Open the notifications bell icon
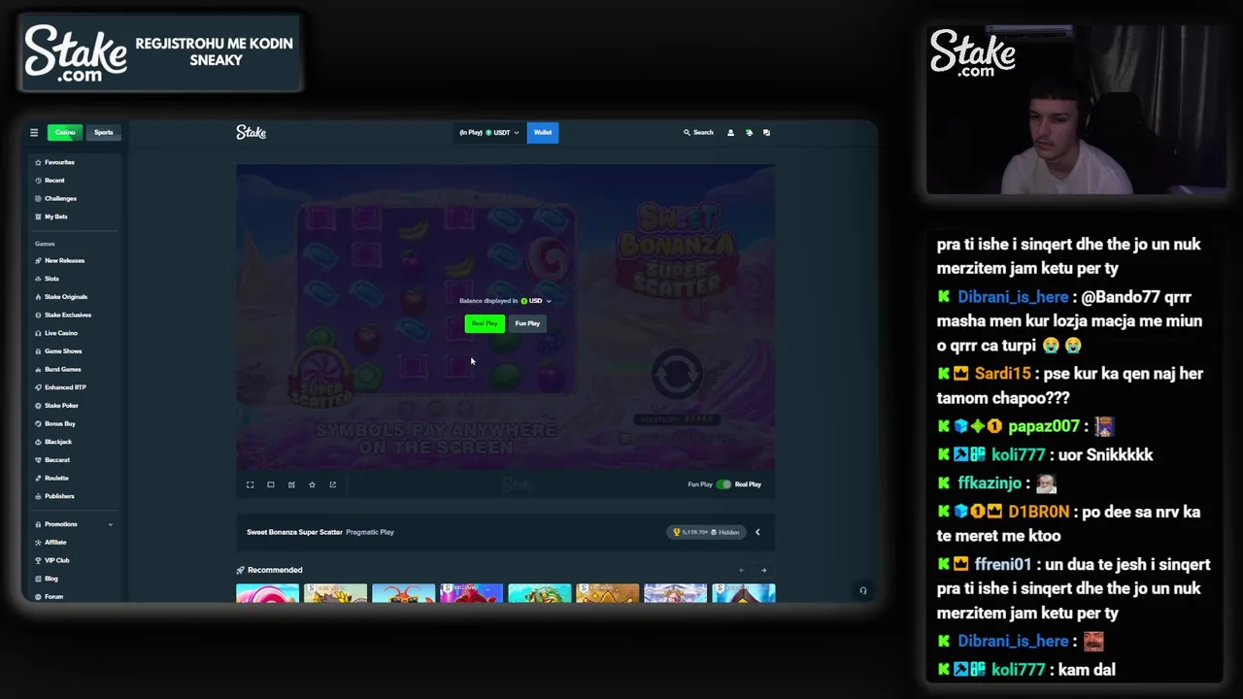Image resolution: width=1243 pixels, height=699 pixels. coord(749,132)
